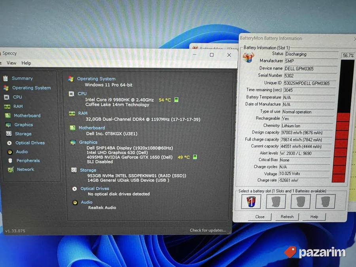The height and width of the screenshot is (267, 356).
Task: Click the Storage icon in the summary panel
Action: (x=74, y=170)
